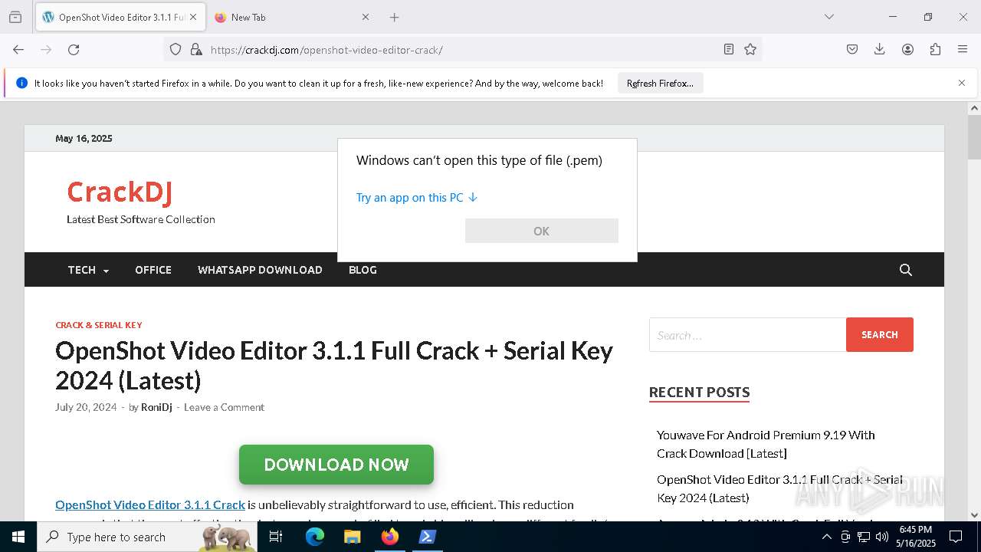Image resolution: width=981 pixels, height=552 pixels.
Task: Reload the current page
Action: click(74, 49)
